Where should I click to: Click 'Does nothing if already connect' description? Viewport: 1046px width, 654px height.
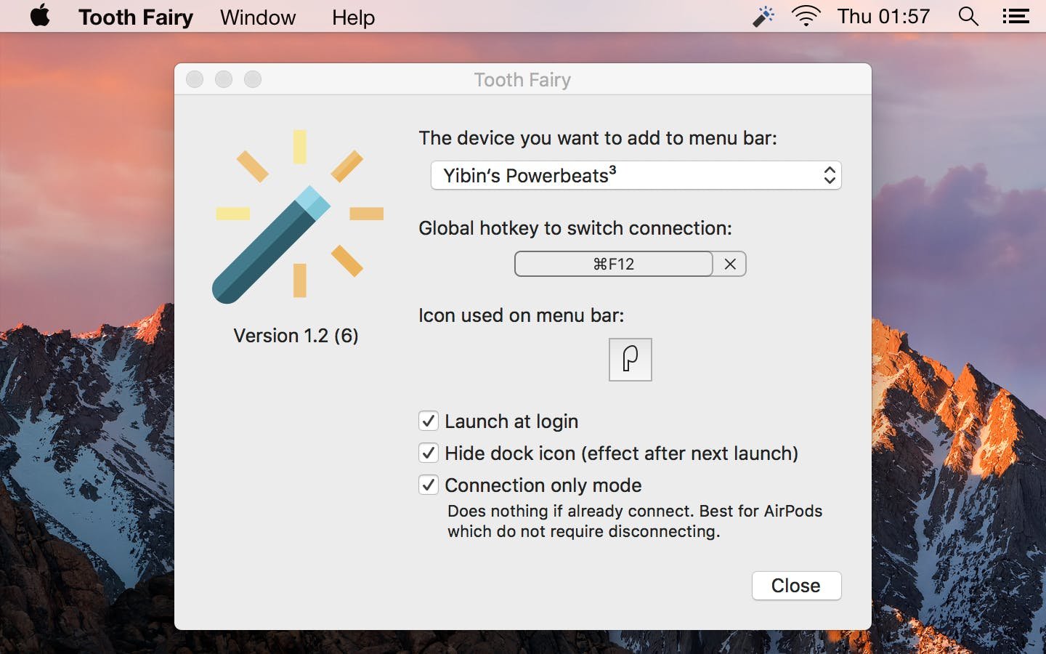pos(635,521)
